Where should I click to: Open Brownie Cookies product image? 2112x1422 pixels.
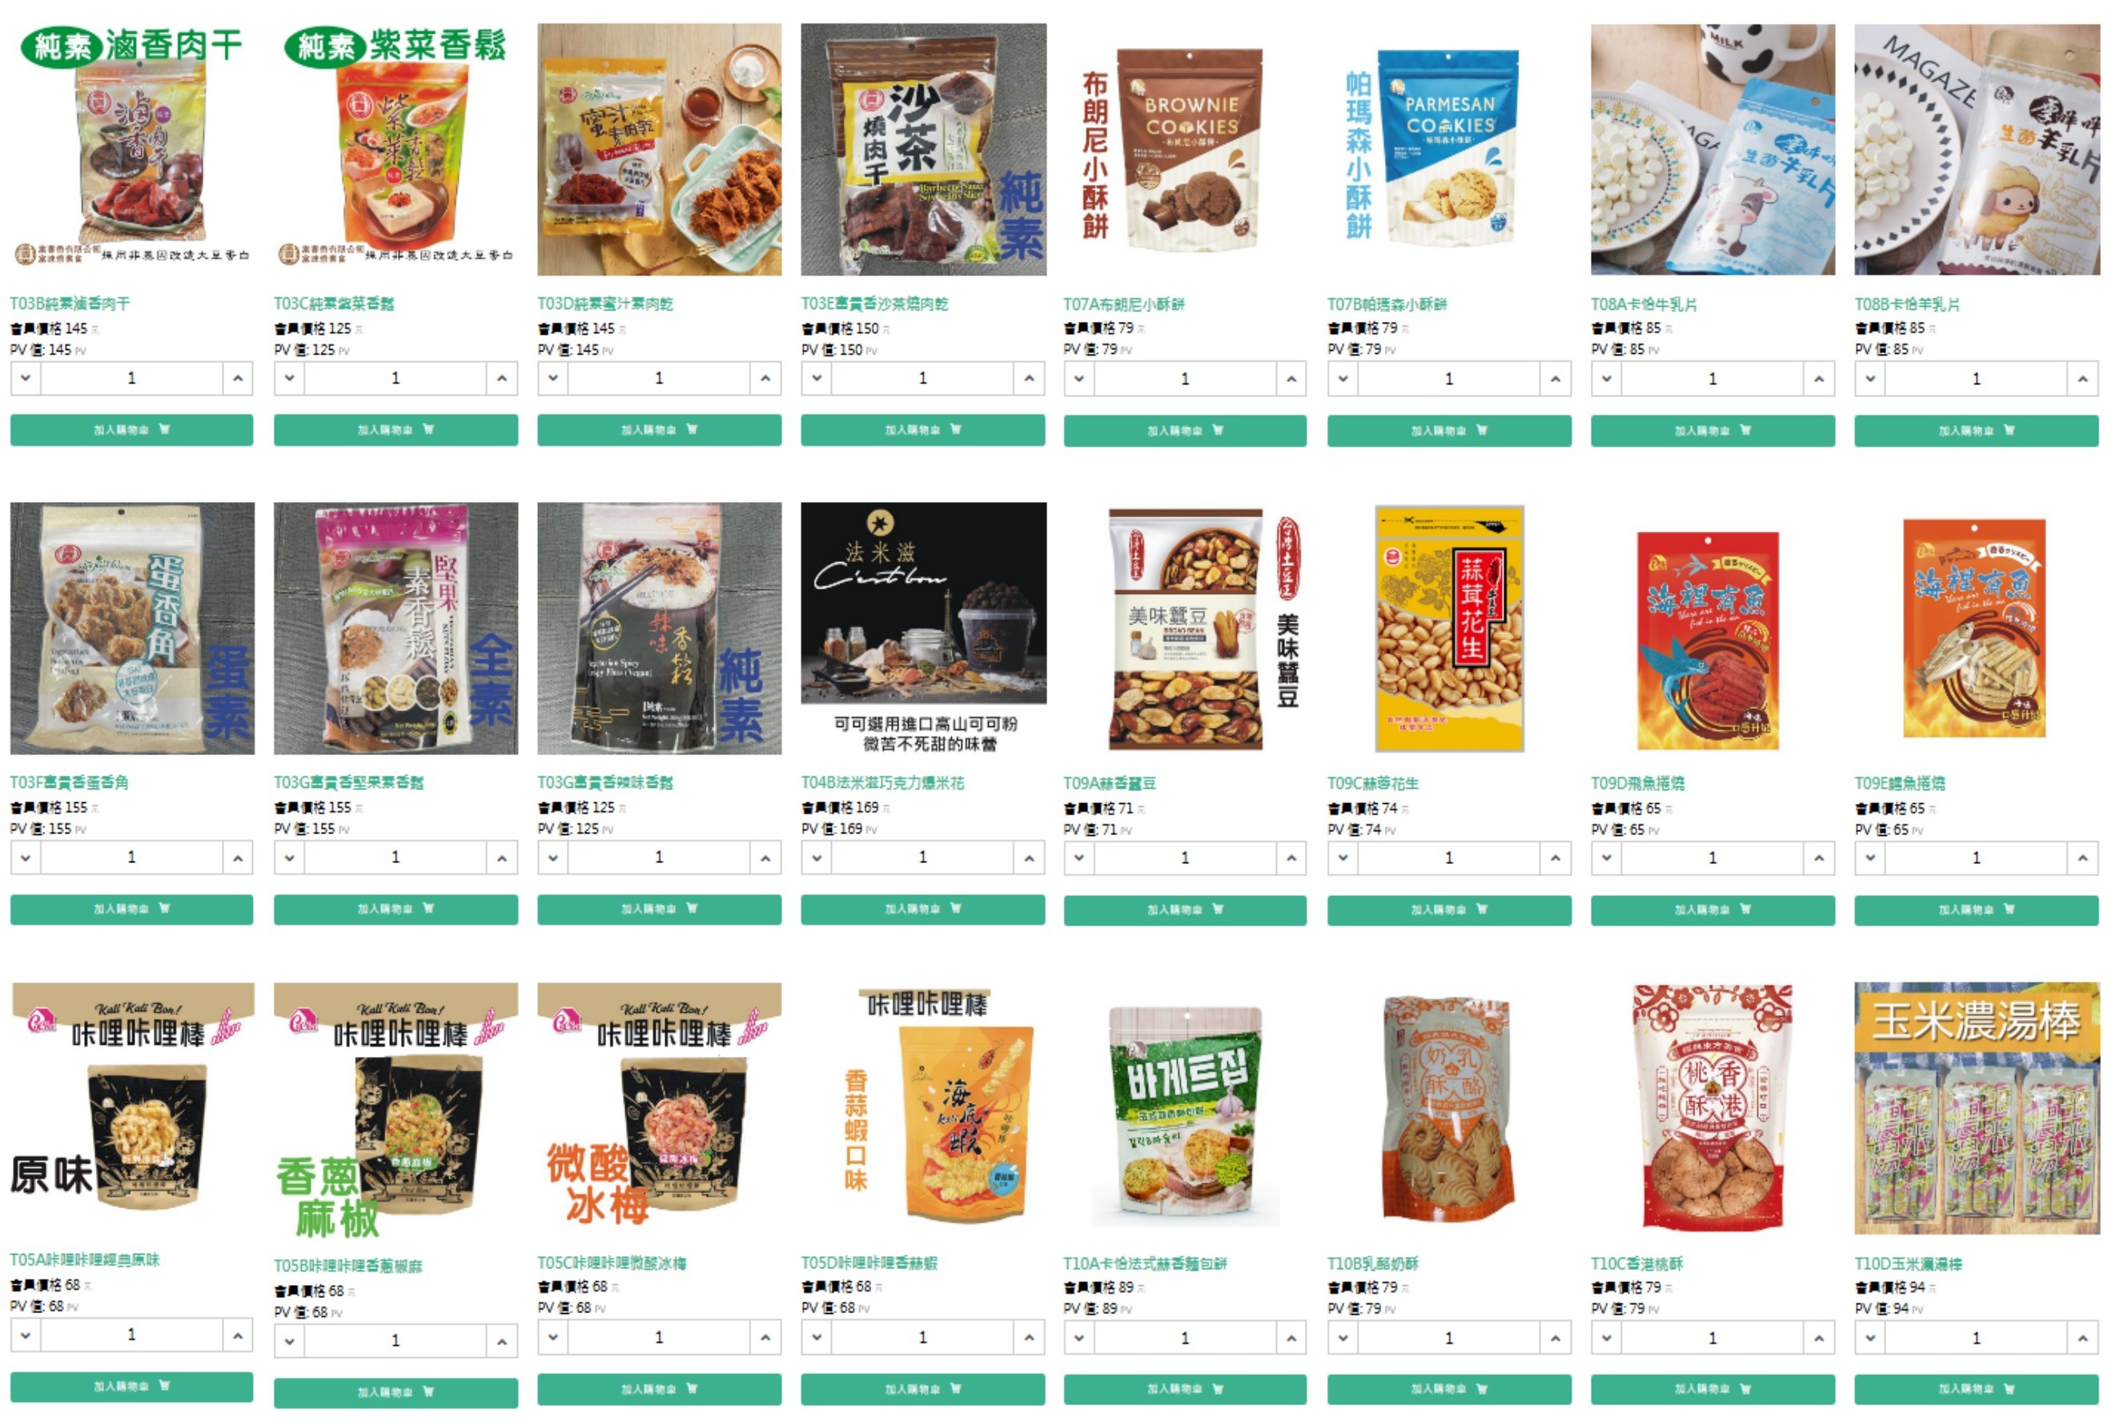(1185, 150)
